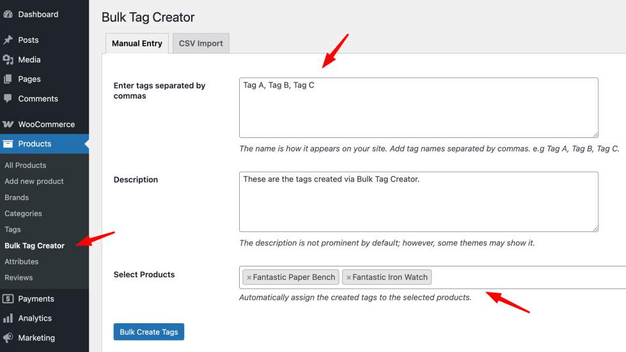
Task: Click the Marketing megaphone icon
Action: 8,338
